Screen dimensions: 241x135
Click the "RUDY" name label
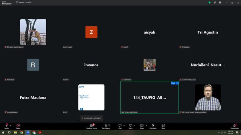click(65, 112)
